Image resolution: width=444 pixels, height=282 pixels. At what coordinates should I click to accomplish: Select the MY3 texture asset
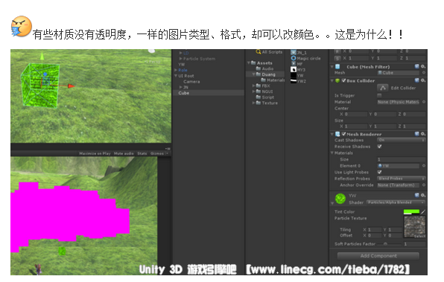(x=298, y=70)
